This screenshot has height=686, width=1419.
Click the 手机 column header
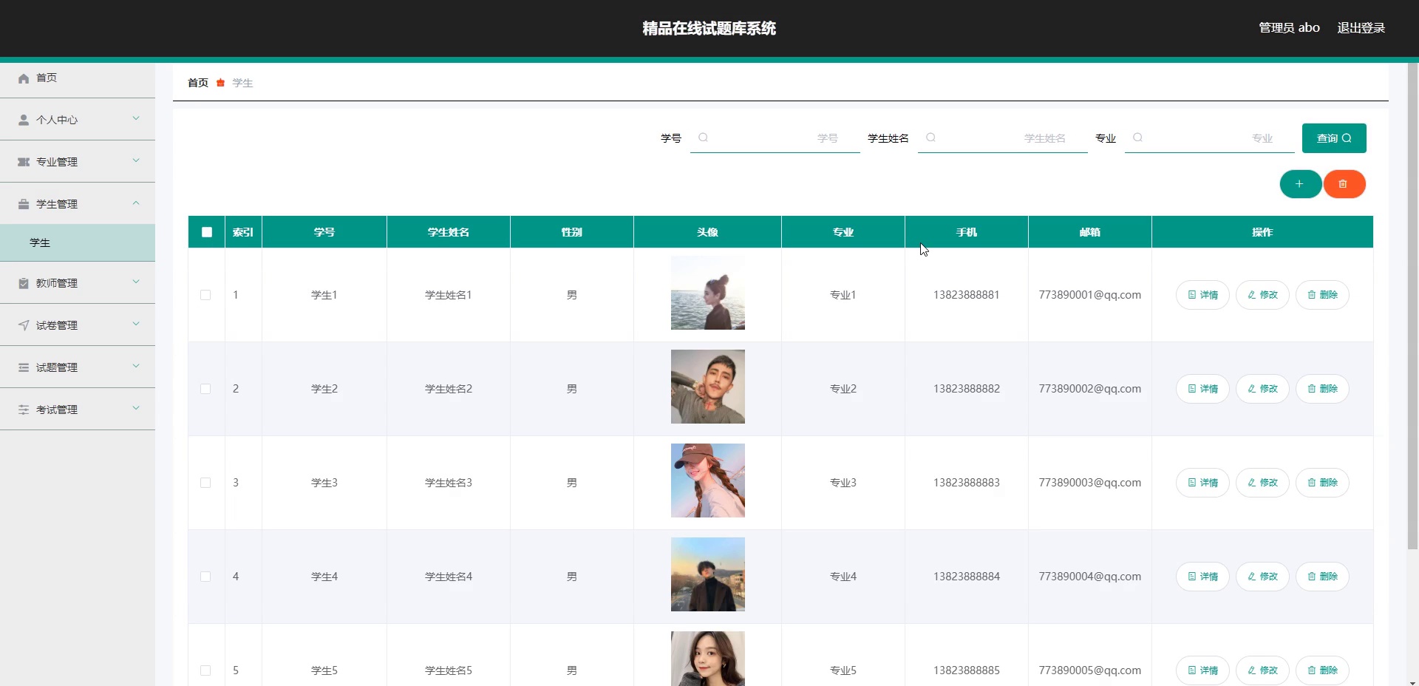967,232
